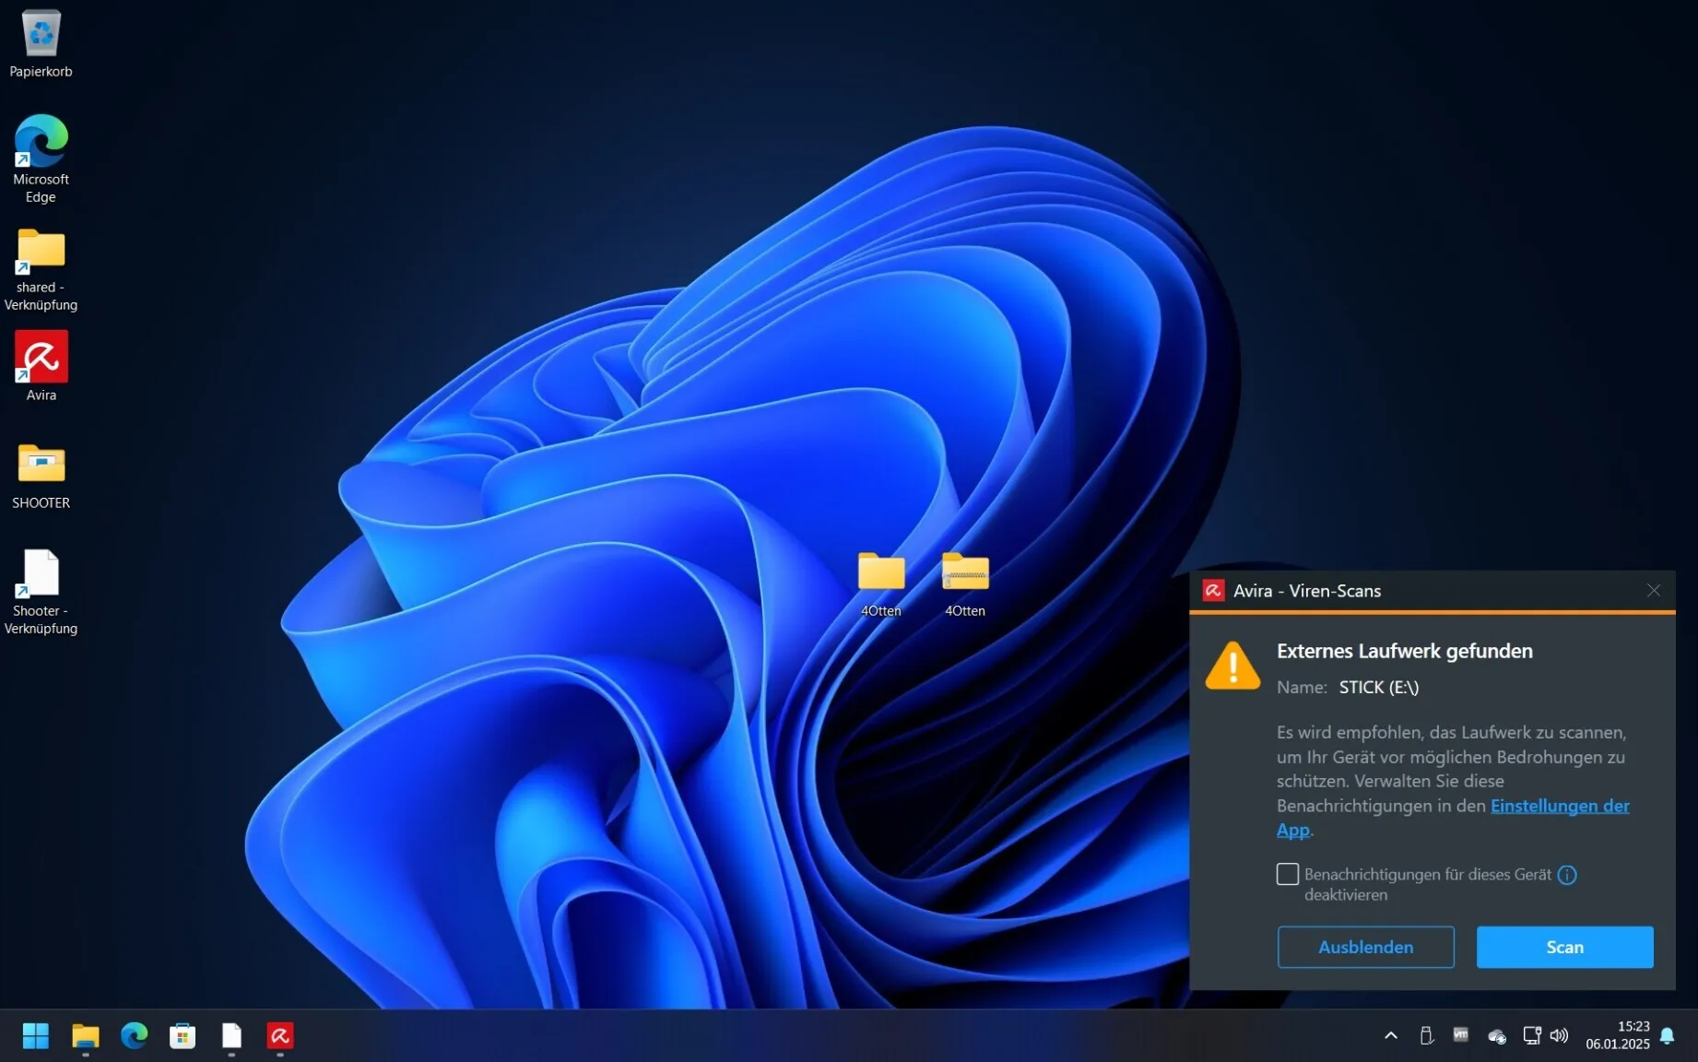Close the Avira Viren-Scans notification
Viewport: 1698px width, 1062px height.
click(x=1654, y=591)
